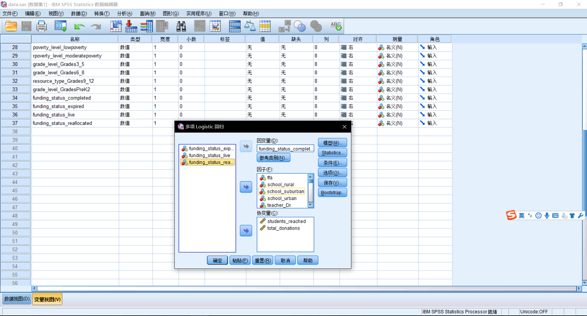Click the Undo arrow icon
The height and width of the screenshot is (316, 587).
click(79, 27)
